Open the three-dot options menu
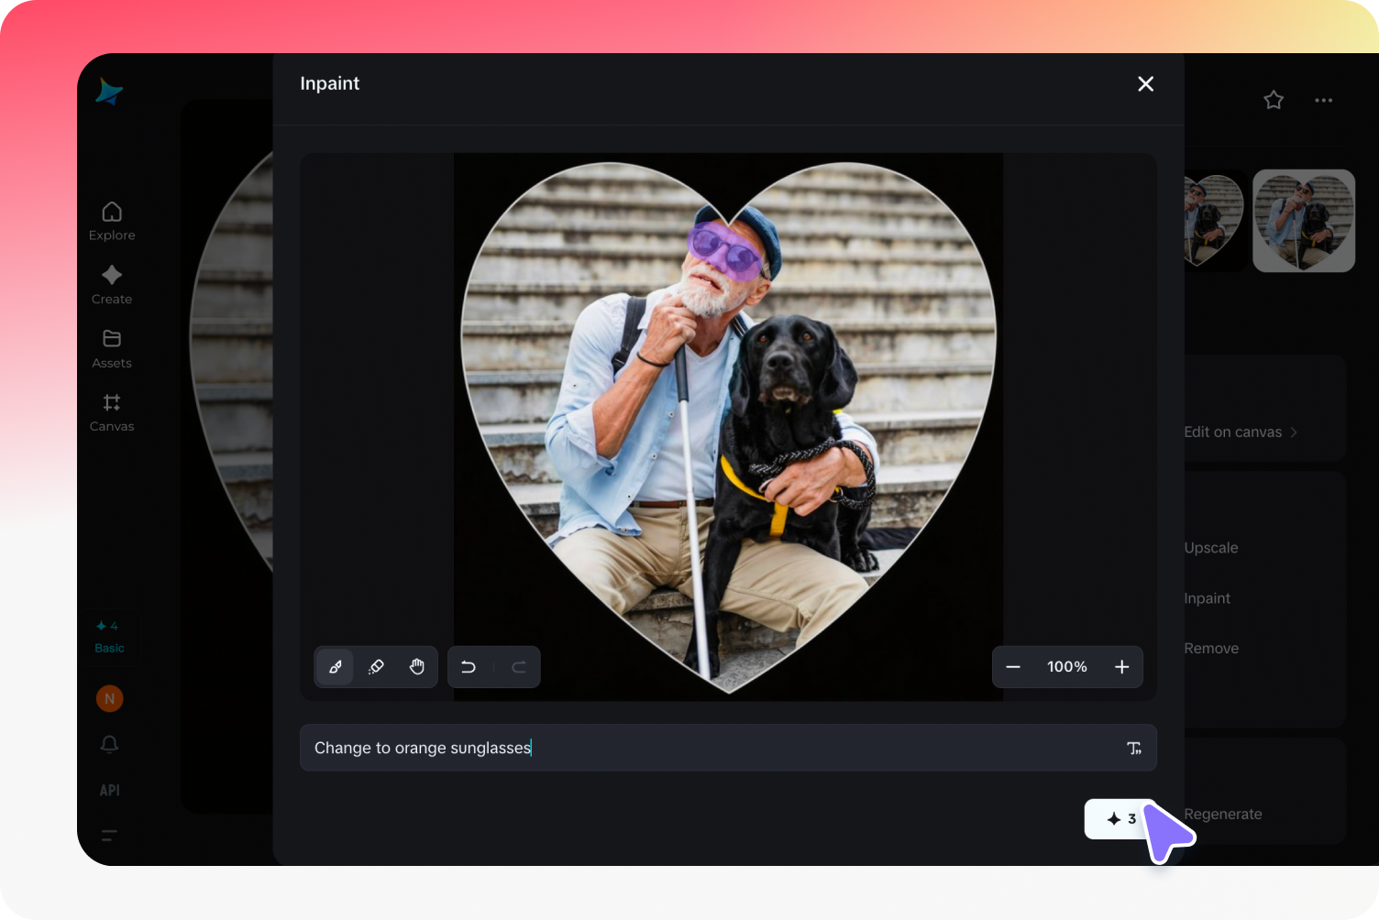Viewport: 1379px width, 920px height. click(x=1323, y=100)
